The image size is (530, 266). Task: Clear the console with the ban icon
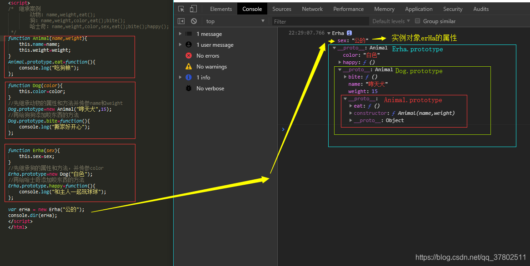194,21
